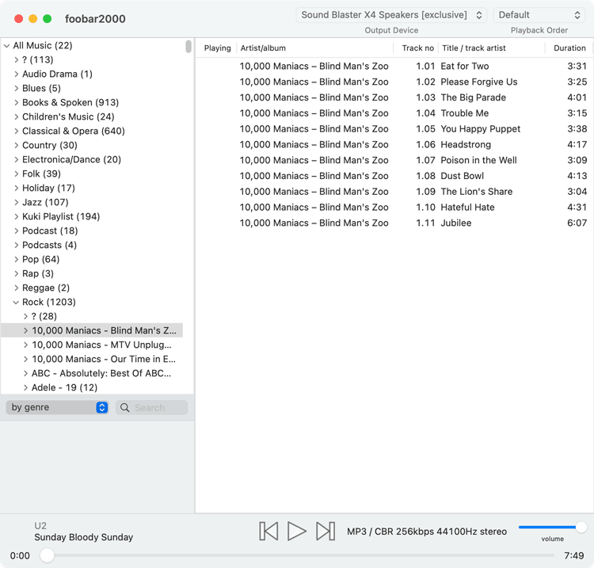Select the Country (30) genre
Viewport: 594px width, 568px height.
coord(50,146)
